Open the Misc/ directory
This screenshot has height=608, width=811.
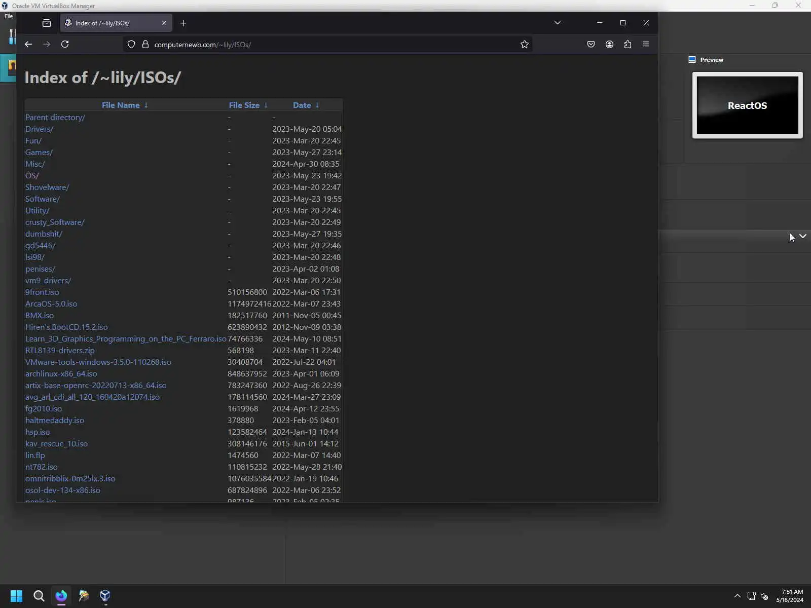pos(35,164)
